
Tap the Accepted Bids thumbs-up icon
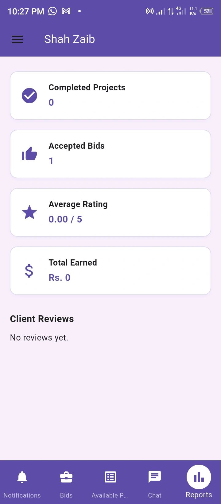[x=29, y=154]
